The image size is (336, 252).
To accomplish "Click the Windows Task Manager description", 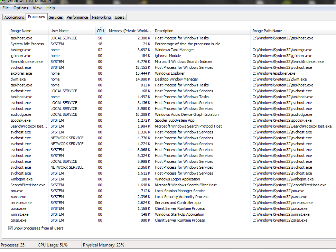I will 174,50.
